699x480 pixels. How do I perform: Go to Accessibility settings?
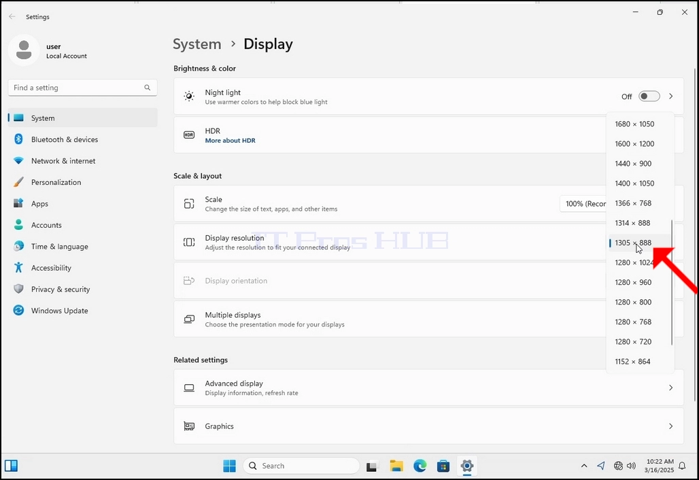(82, 268)
